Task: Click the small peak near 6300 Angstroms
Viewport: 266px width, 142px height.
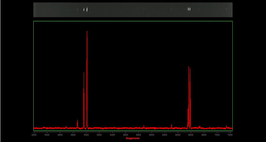Action: click(171, 125)
